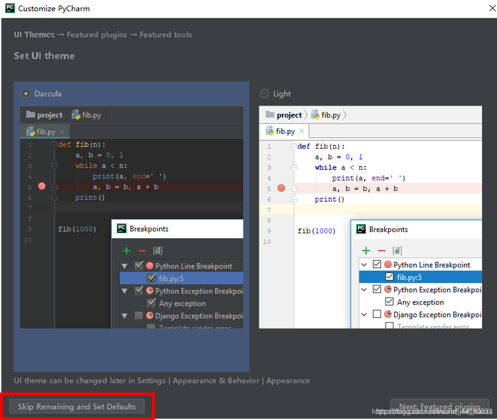Collapse Python Line Breakpoint node in Darcula preview
Image resolution: width=497 pixels, height=420 pixels.
(x=125, y=266)
